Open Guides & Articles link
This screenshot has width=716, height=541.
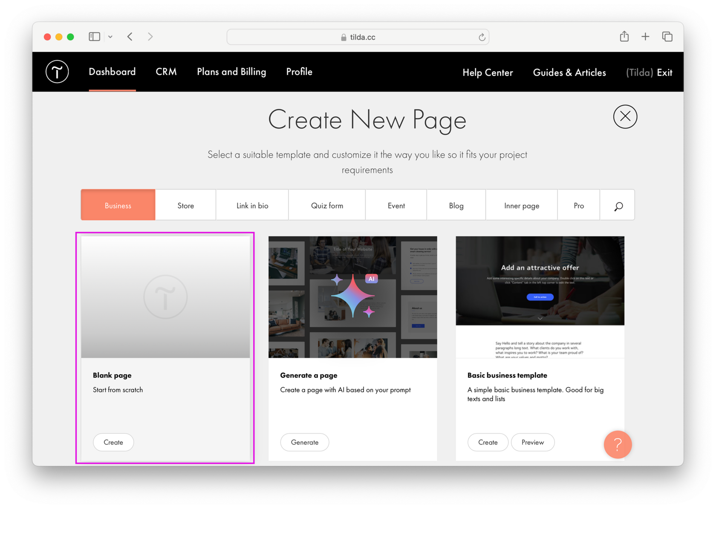[x=569, y=72]
